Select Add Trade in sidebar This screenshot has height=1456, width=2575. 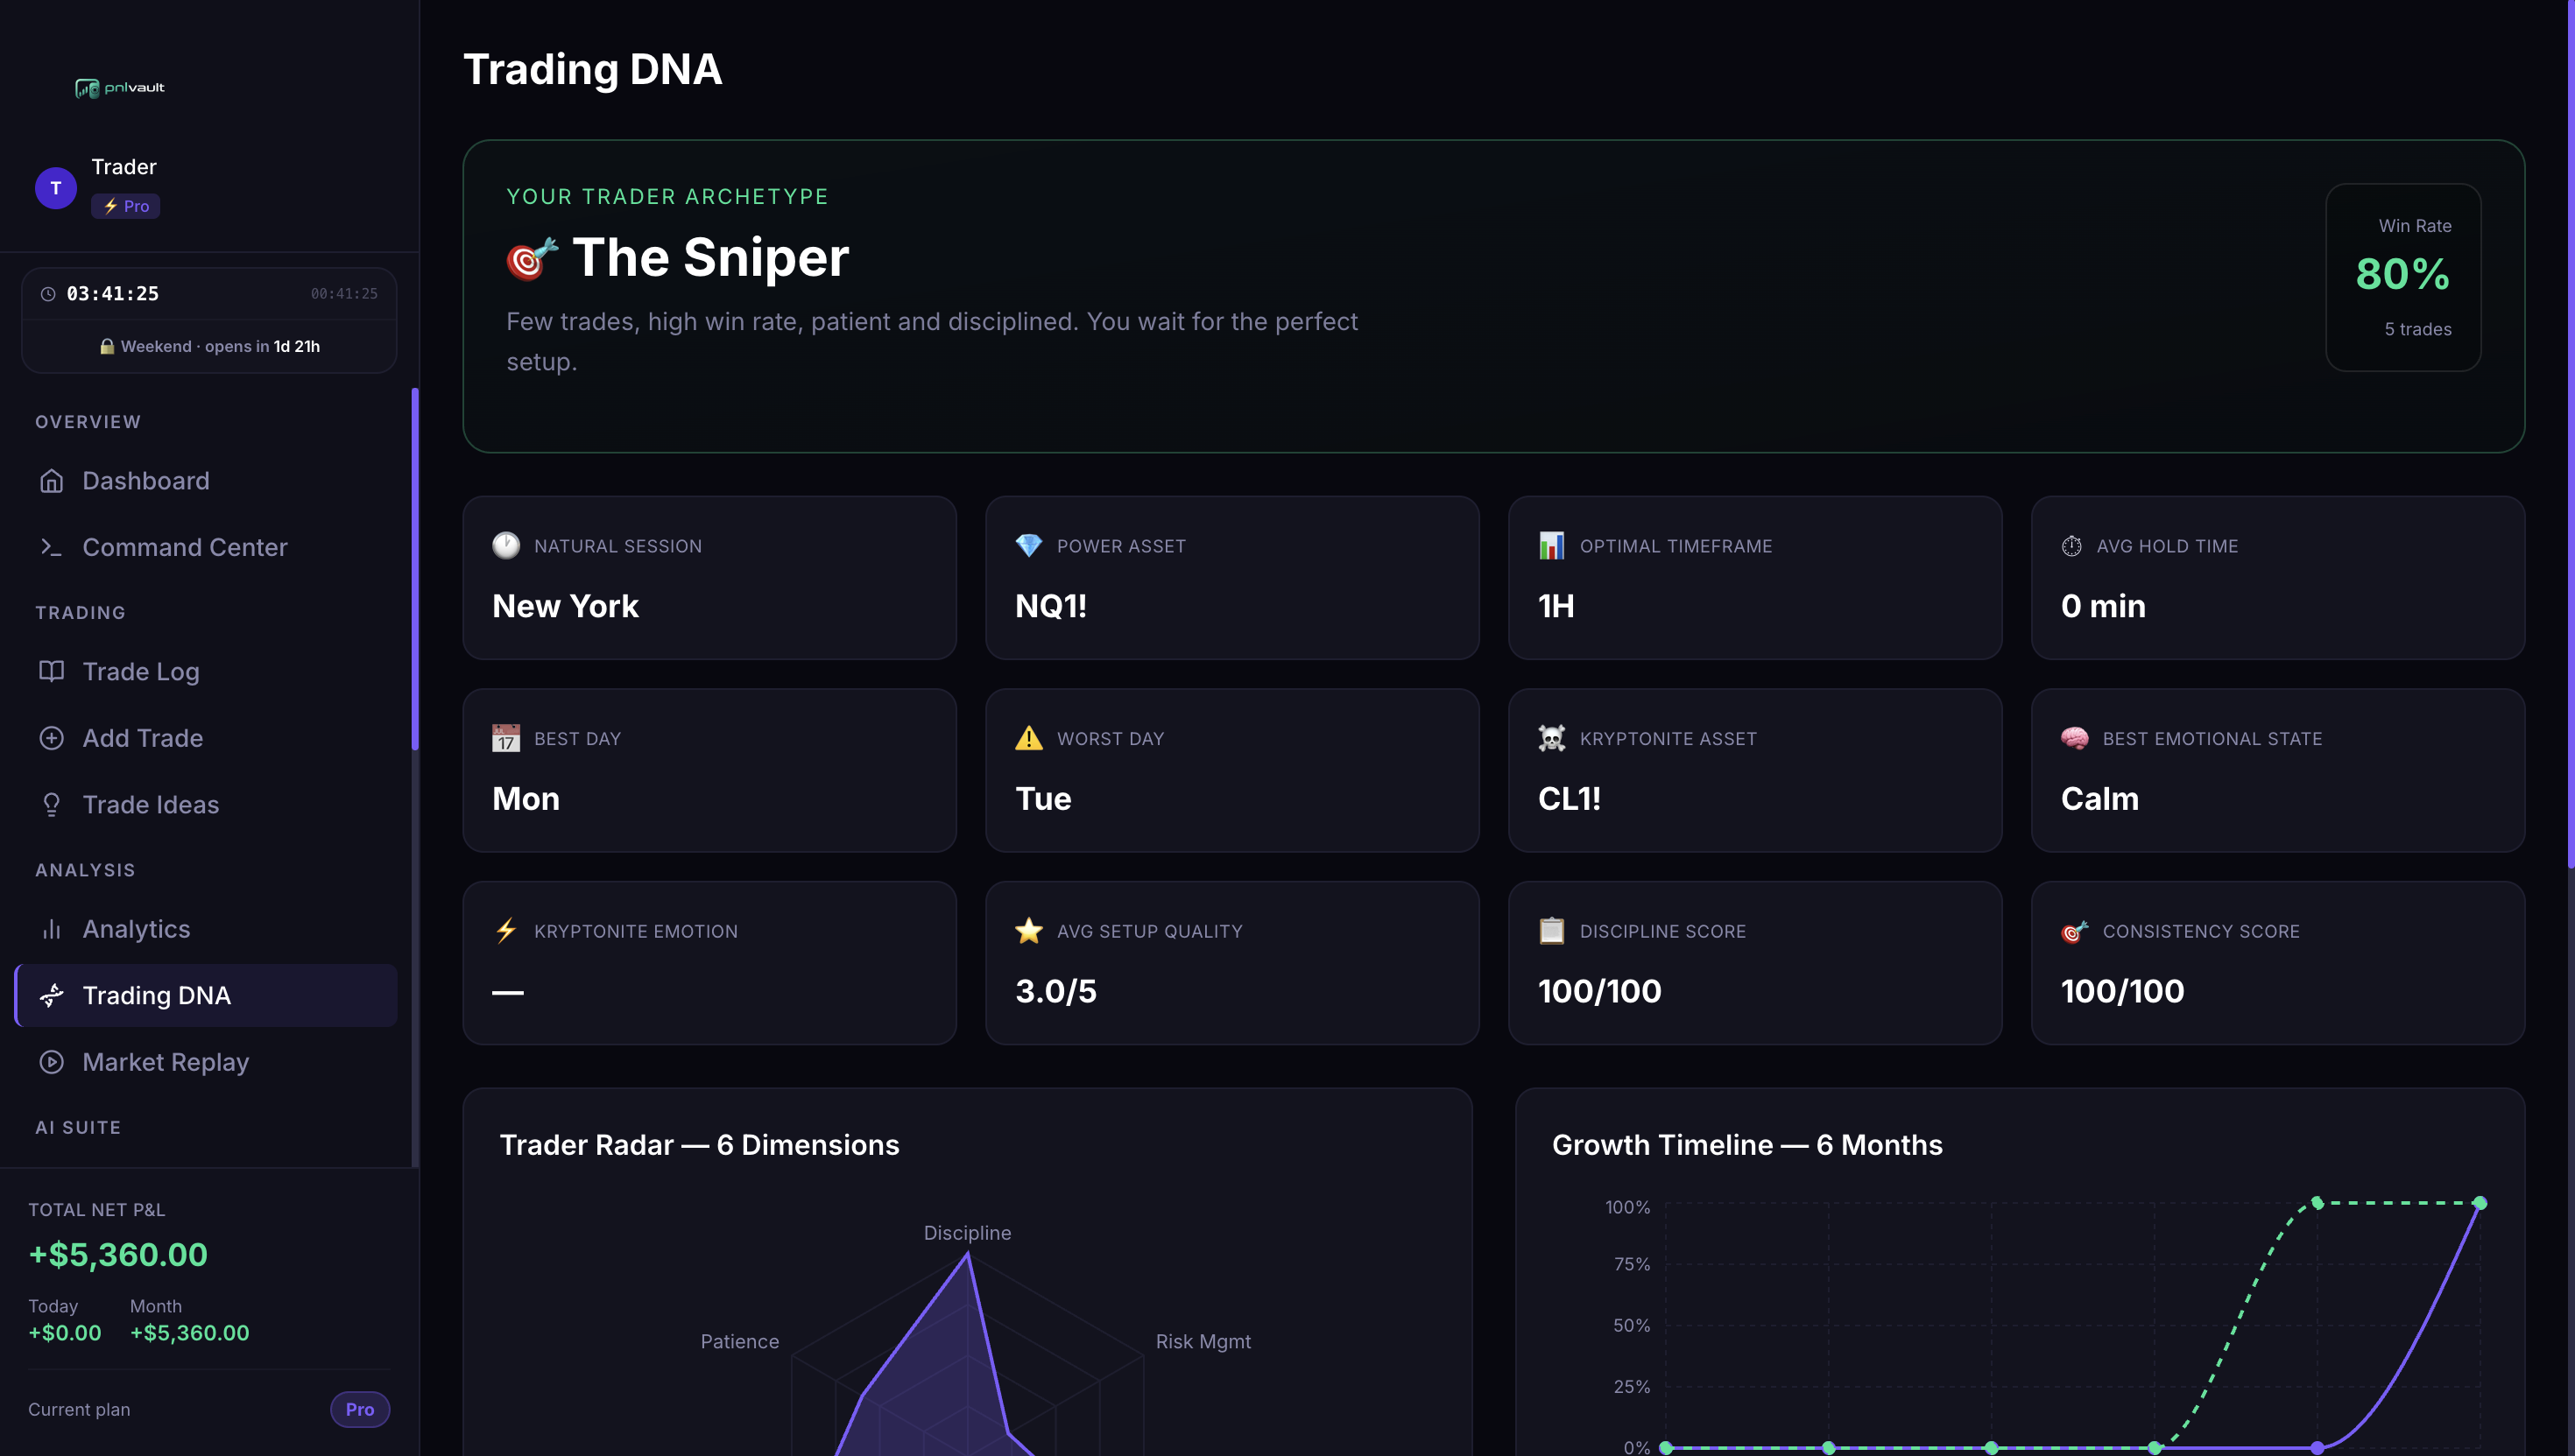(x=206, y=738)
